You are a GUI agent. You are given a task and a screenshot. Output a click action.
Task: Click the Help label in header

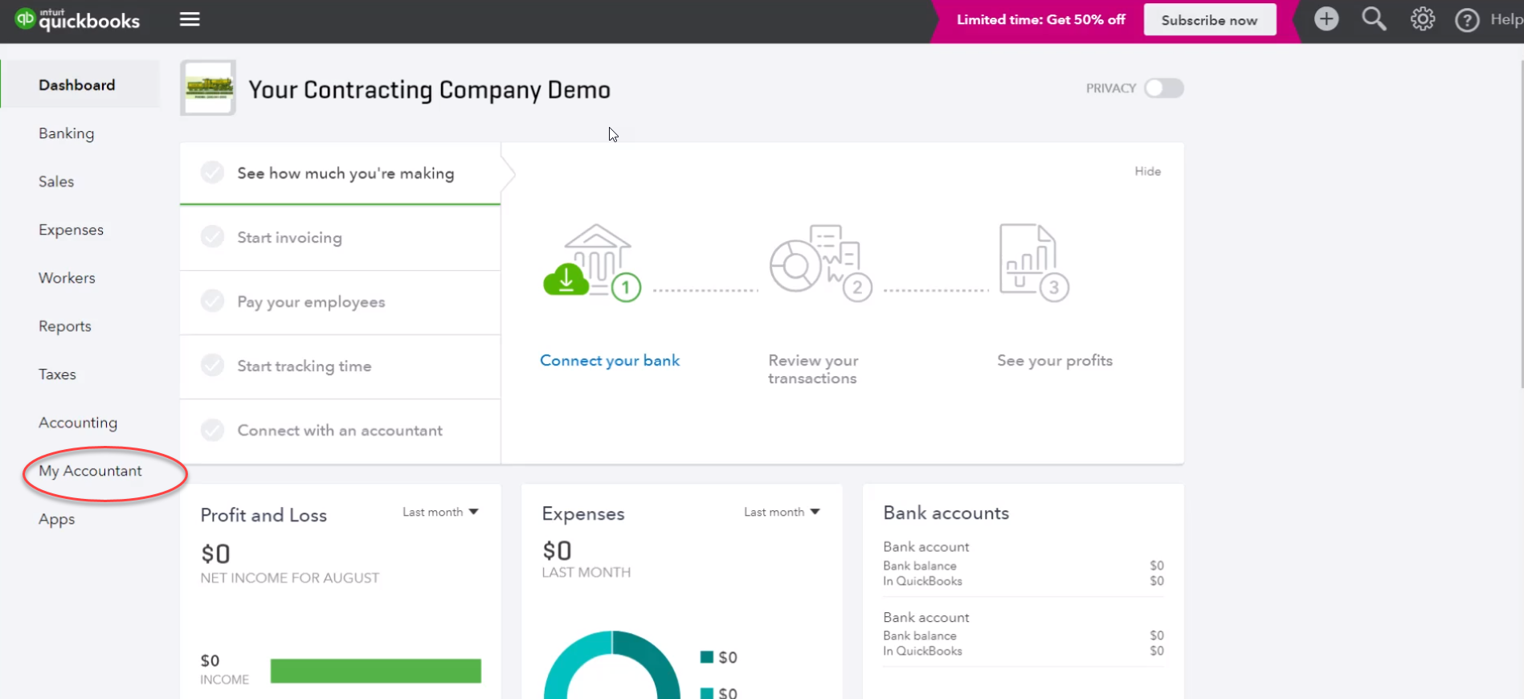click(1506, 19)
